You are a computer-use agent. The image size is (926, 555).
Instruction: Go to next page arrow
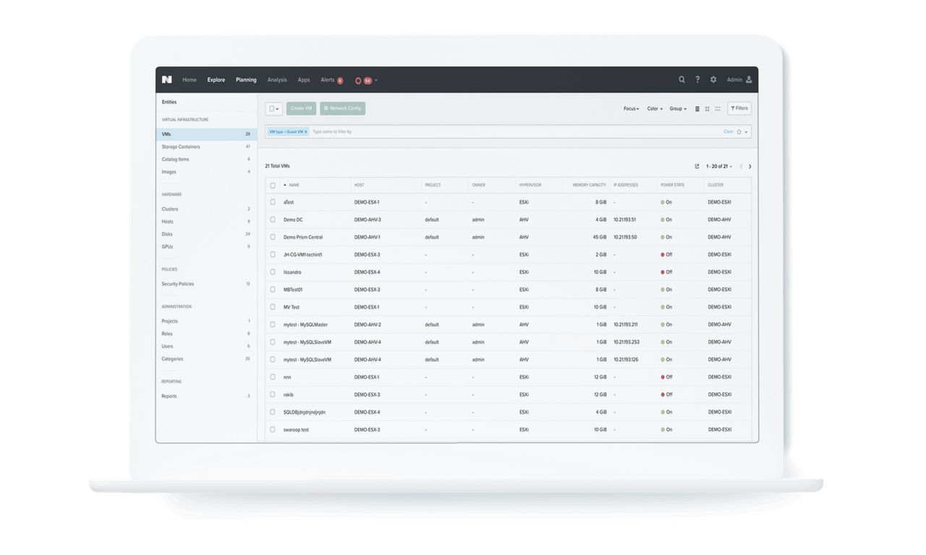tap(750, 166)
